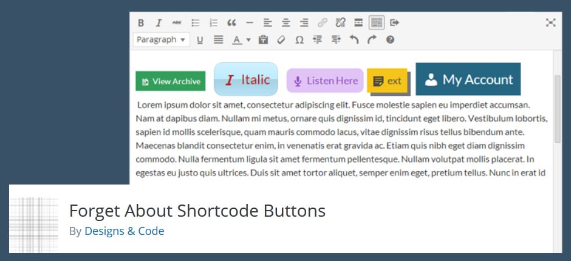
Task: Align text left
Action: pos(268,23)
